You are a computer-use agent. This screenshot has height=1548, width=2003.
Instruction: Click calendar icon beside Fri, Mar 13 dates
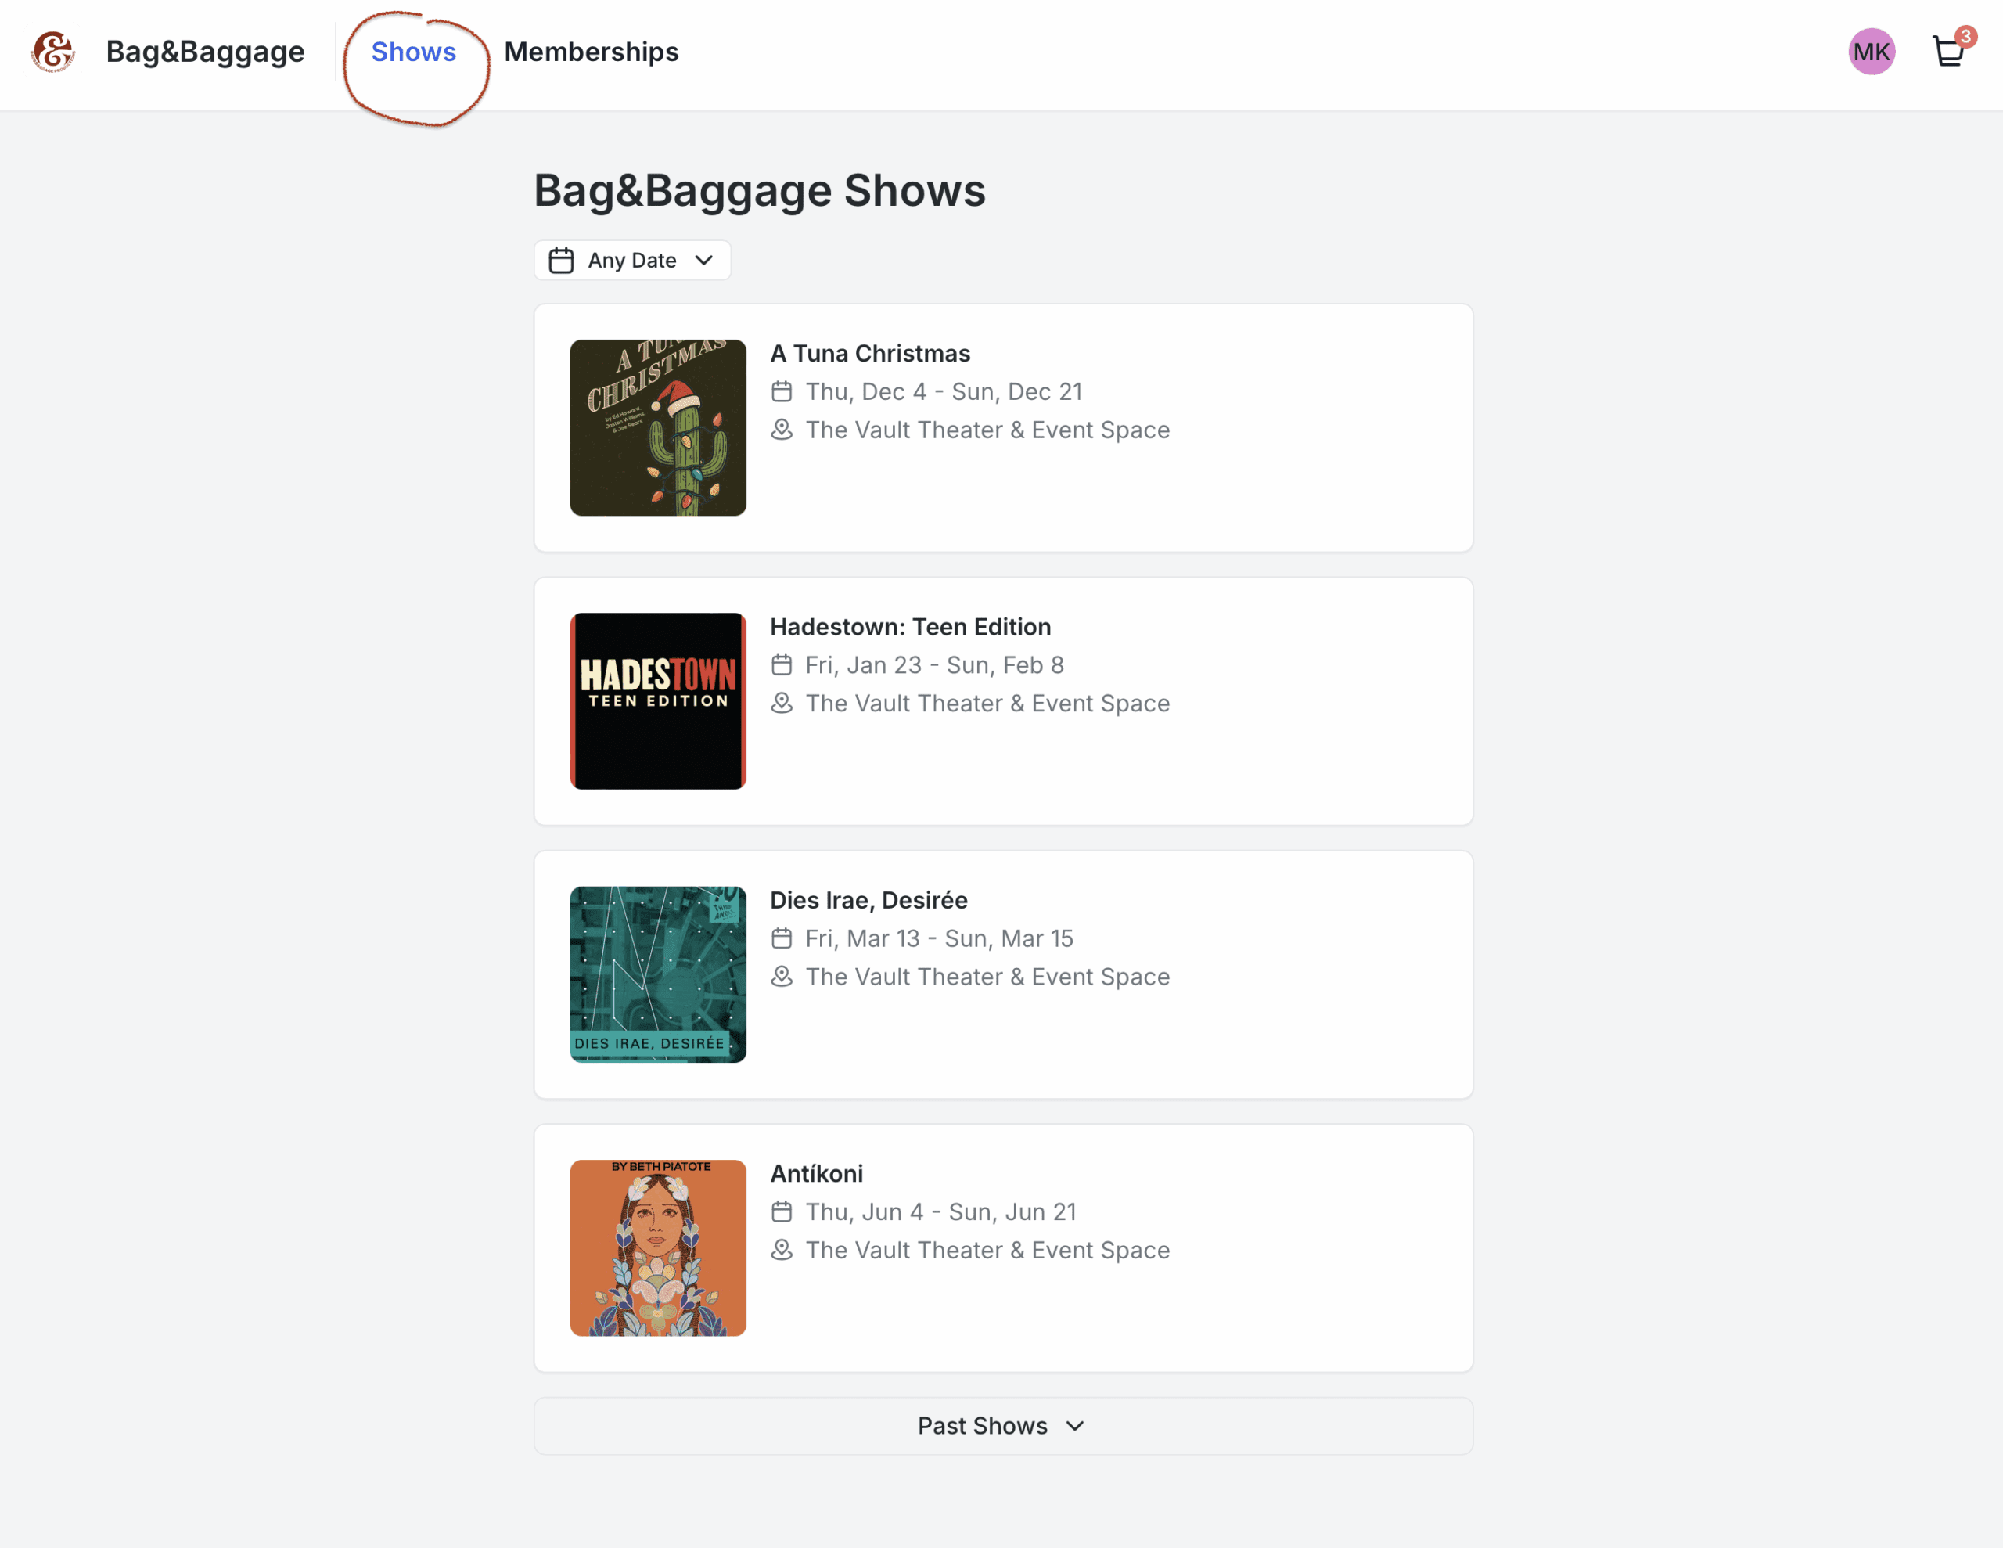pos(782,938)
